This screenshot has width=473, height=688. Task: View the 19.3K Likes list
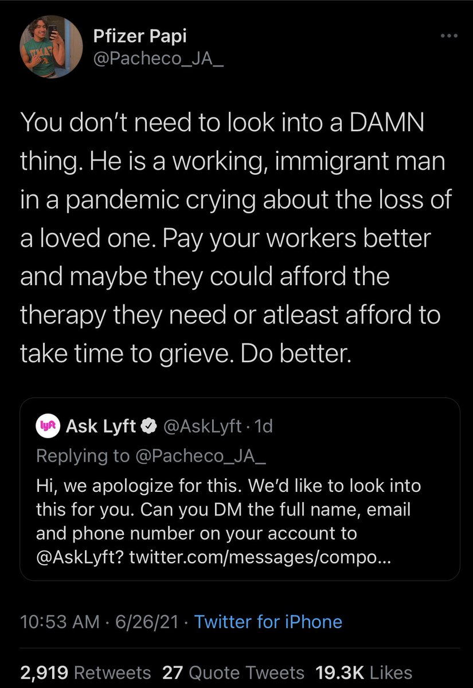point(363,672)
